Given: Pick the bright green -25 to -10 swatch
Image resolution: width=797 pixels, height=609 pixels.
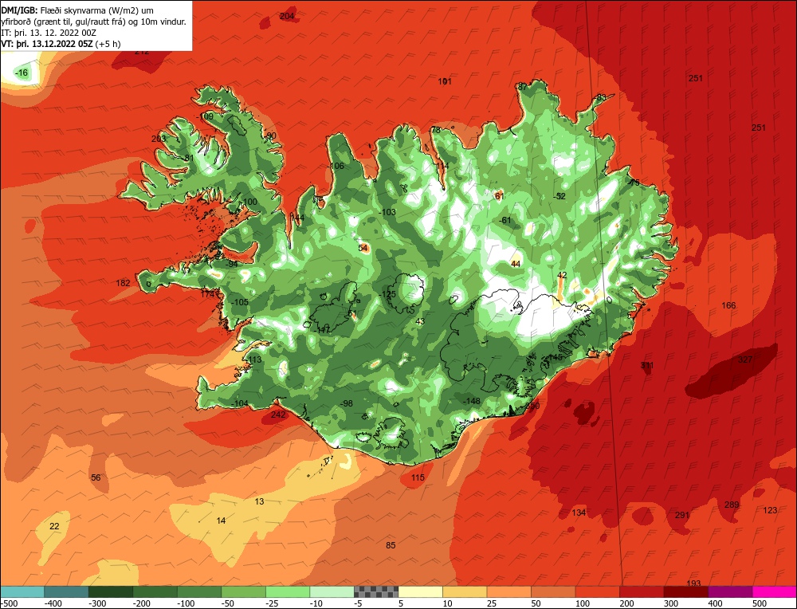Looking at the screenshot, I should pos(288,591).
